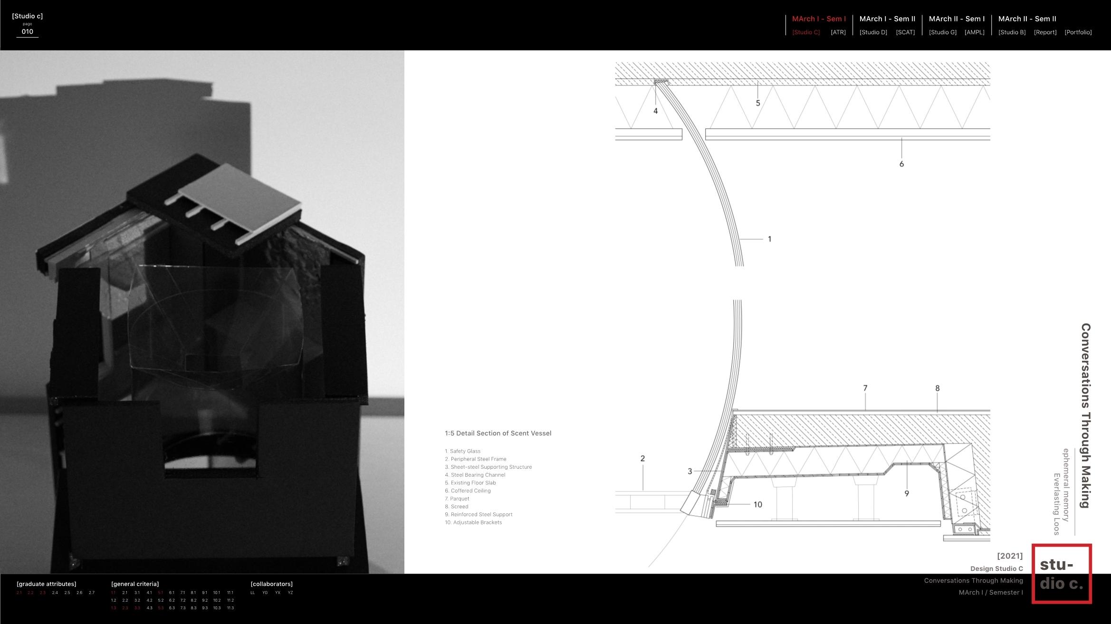1111x624 pixels.
Task: Click graduate attribute 2.4
Action: tap(55, 593)
